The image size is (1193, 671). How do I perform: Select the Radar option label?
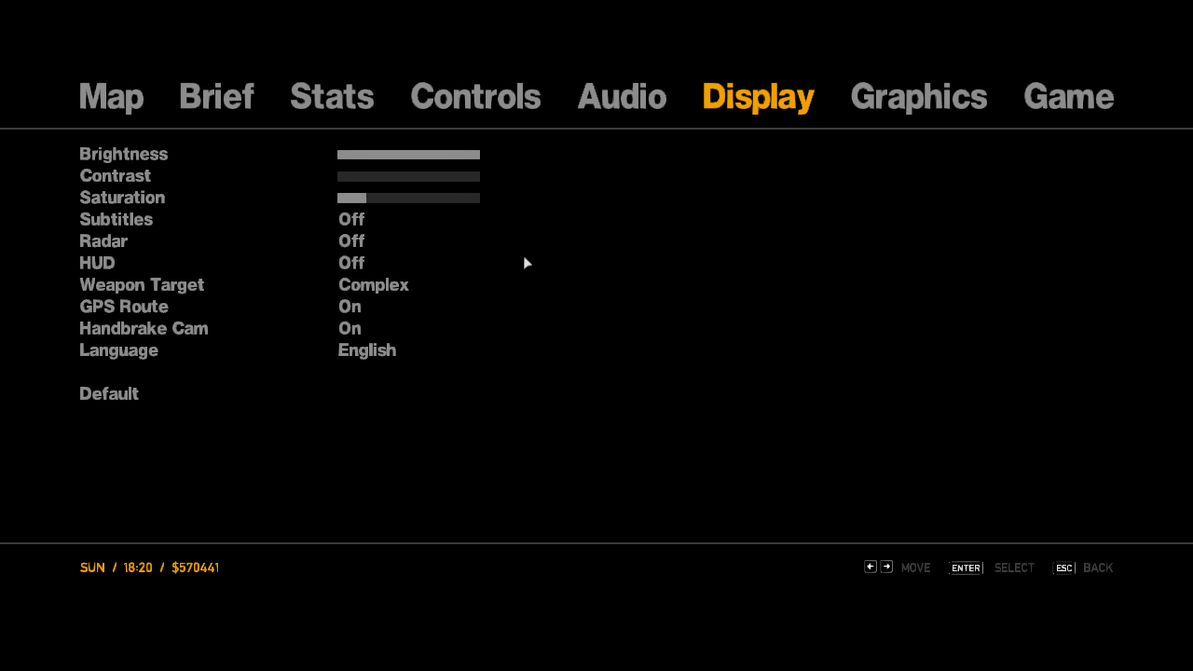103,241
